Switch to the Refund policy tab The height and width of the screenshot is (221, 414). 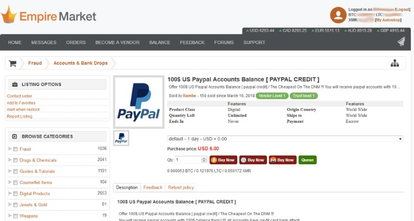tap(180, 188)
